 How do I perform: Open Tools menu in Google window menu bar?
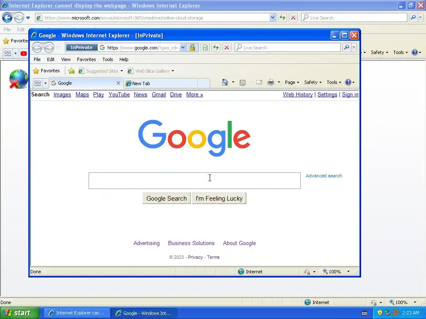tap(108, 59)
